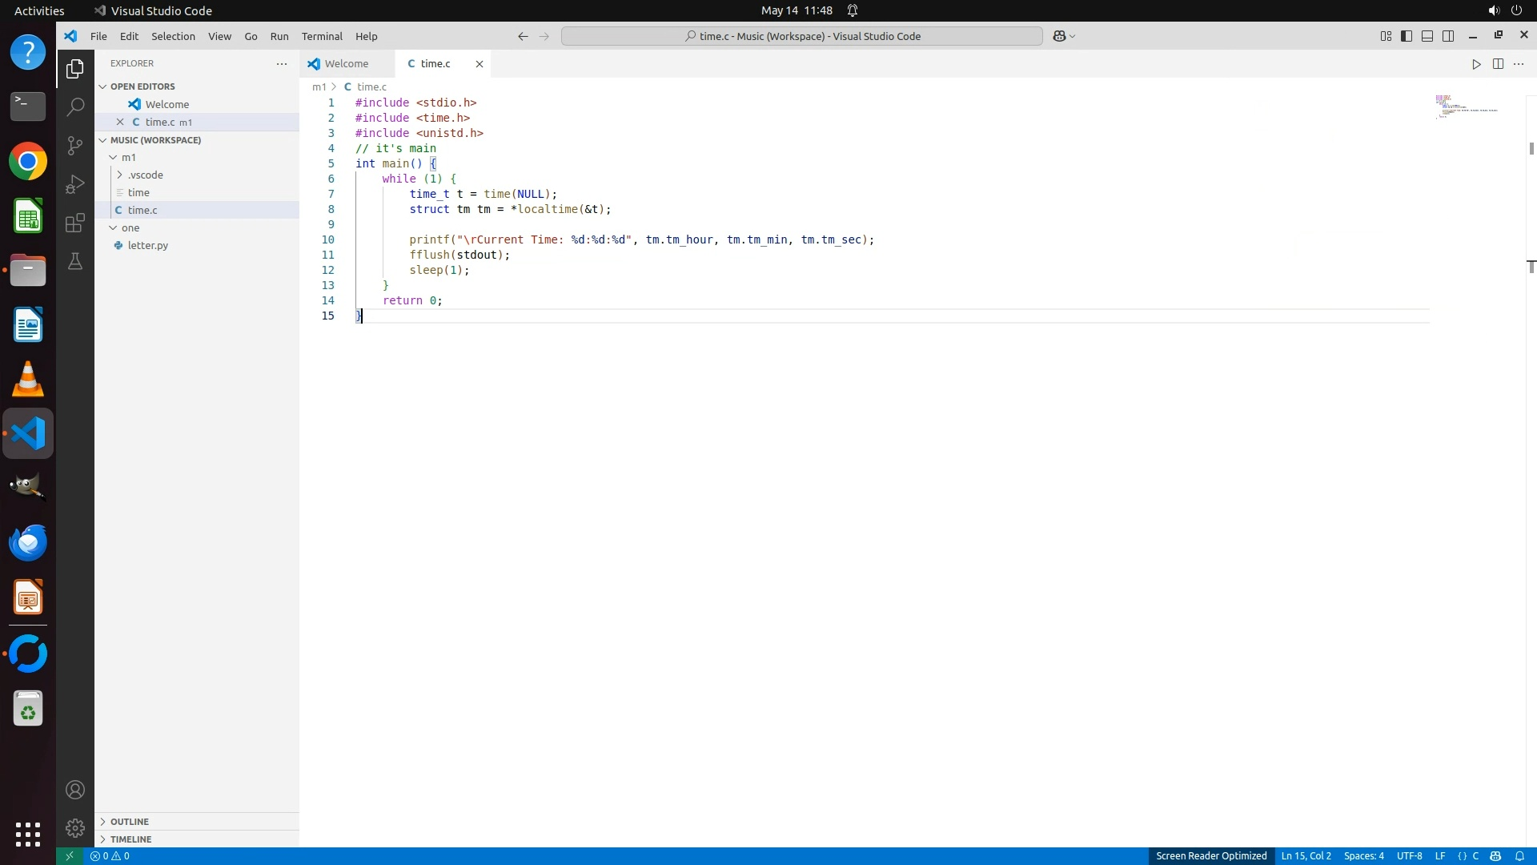Expand the Outline section
Viewport: 1537px width, 865px height.
tap(130, 822)
